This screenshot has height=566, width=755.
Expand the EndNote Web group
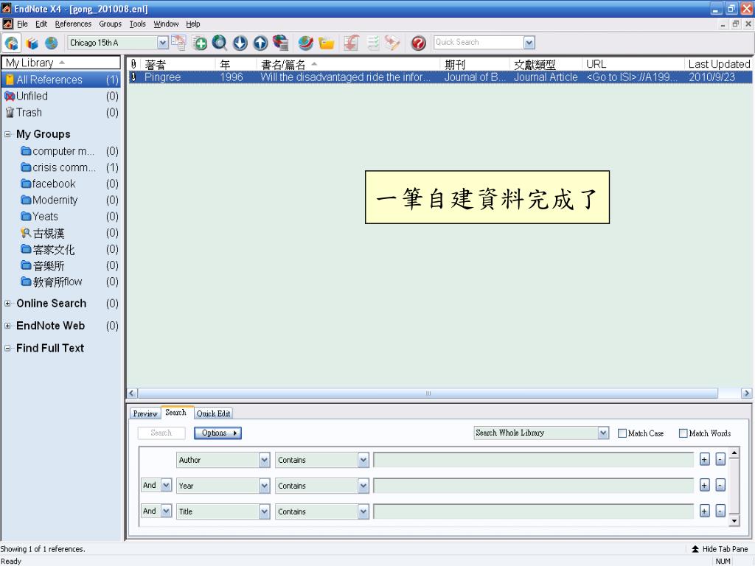[x=7, y=326]
